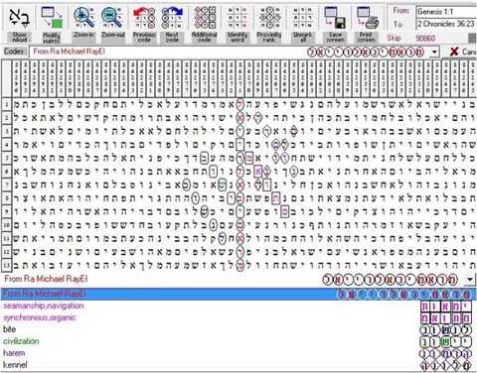Click the Skip value 90860
Screen dimensions: 477x373
[x=425, y=38]
